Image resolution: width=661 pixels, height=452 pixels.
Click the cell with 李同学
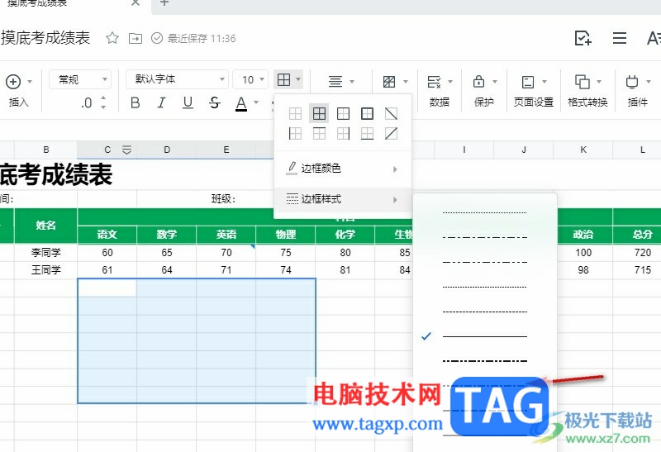46,253
